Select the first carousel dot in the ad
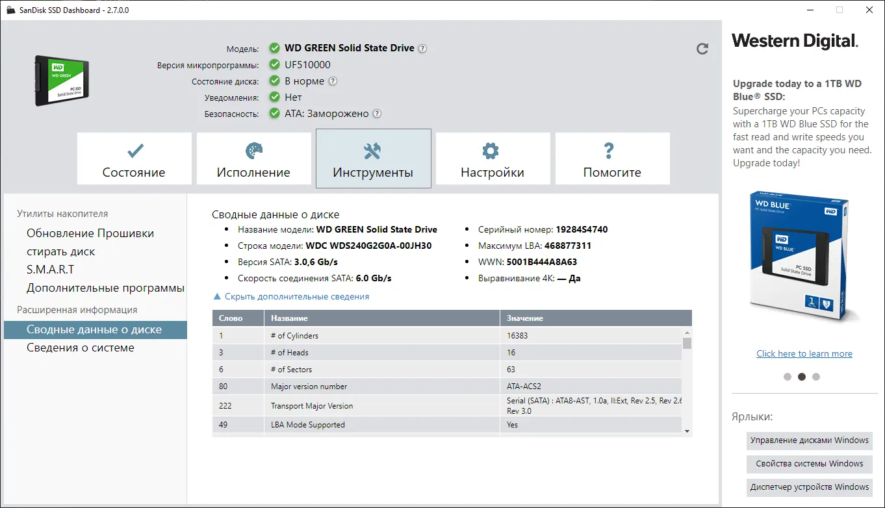885x508 pixels. click(x=788, y=377)
